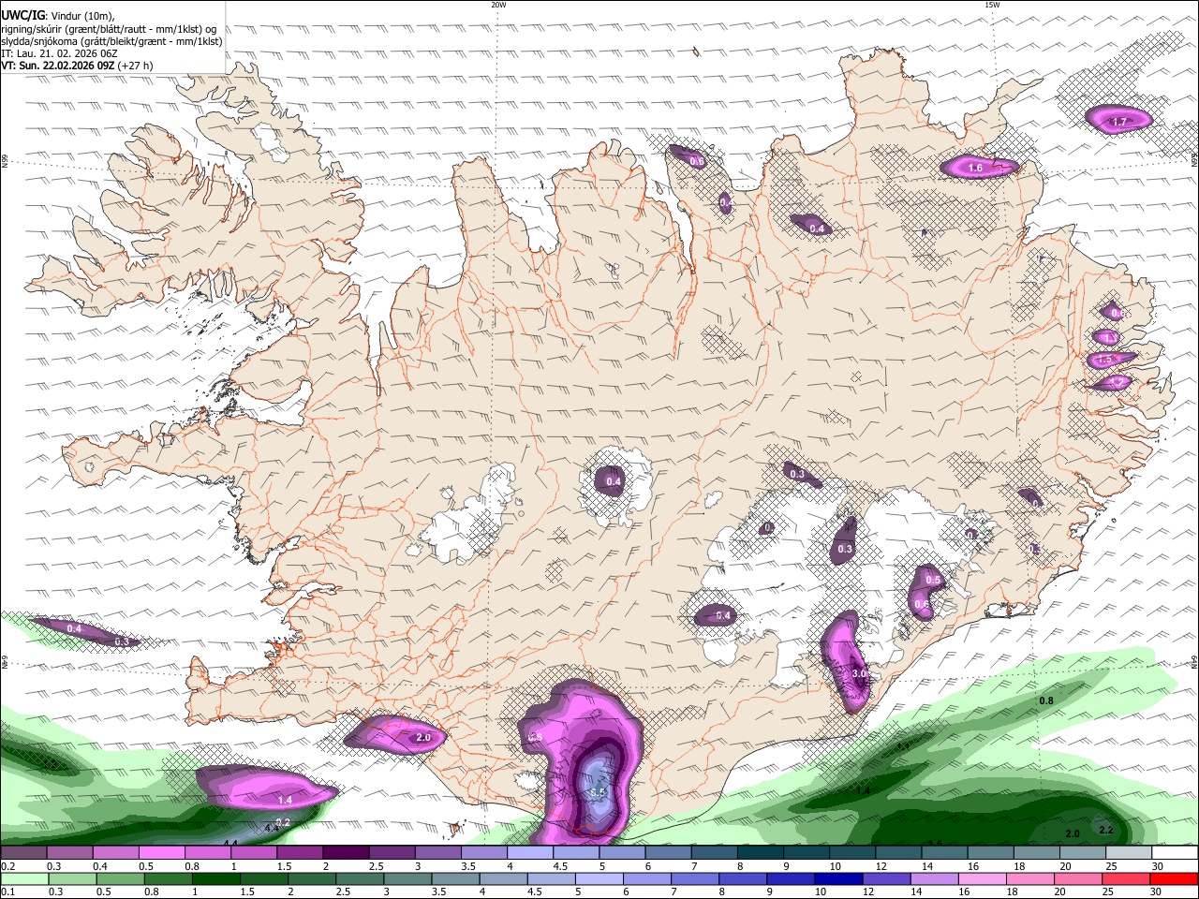Click the pale green first swatch of bottom legend

point(24,878)
